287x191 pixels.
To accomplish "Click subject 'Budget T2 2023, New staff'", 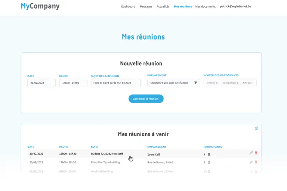I will (107, 154).
